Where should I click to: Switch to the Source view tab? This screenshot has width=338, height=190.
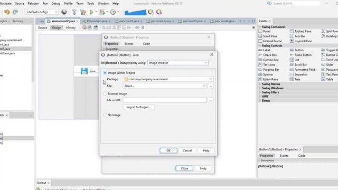pyautogui.click(x=42, y=27)
